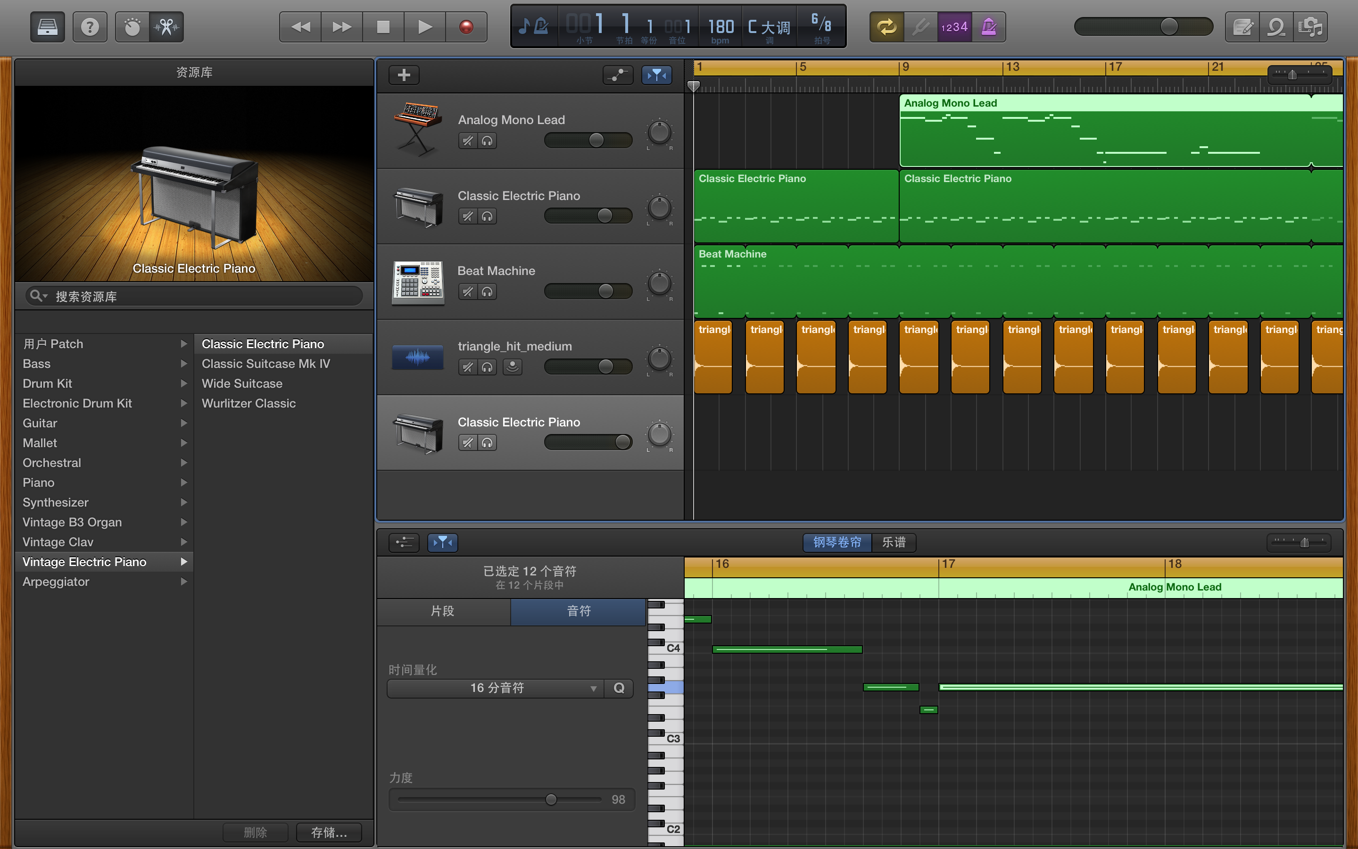Click the Fast Forward transport button
This screenshot has height=849, width=1358.
tap(342, 26)
